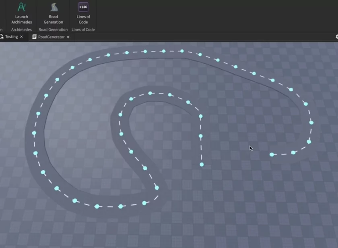Select the middle node of the vertical straight segment
The height and width of the screenshot is (248, 338).
click(200, 136)
